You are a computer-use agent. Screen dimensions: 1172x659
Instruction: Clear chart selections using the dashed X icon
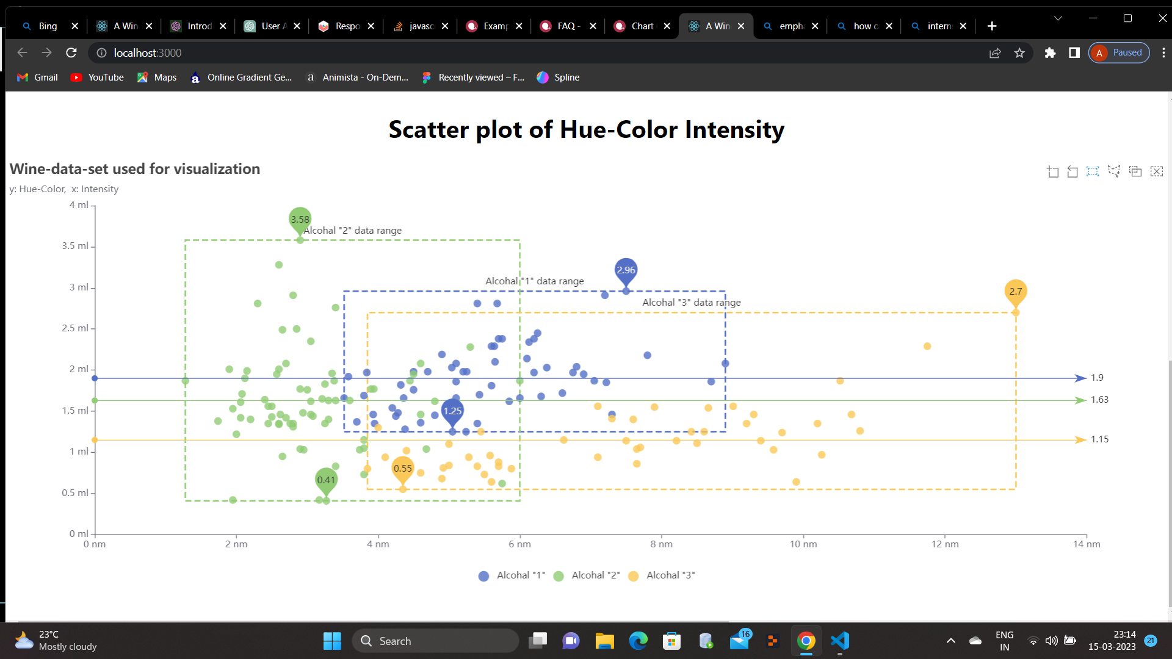point(1157,171)
